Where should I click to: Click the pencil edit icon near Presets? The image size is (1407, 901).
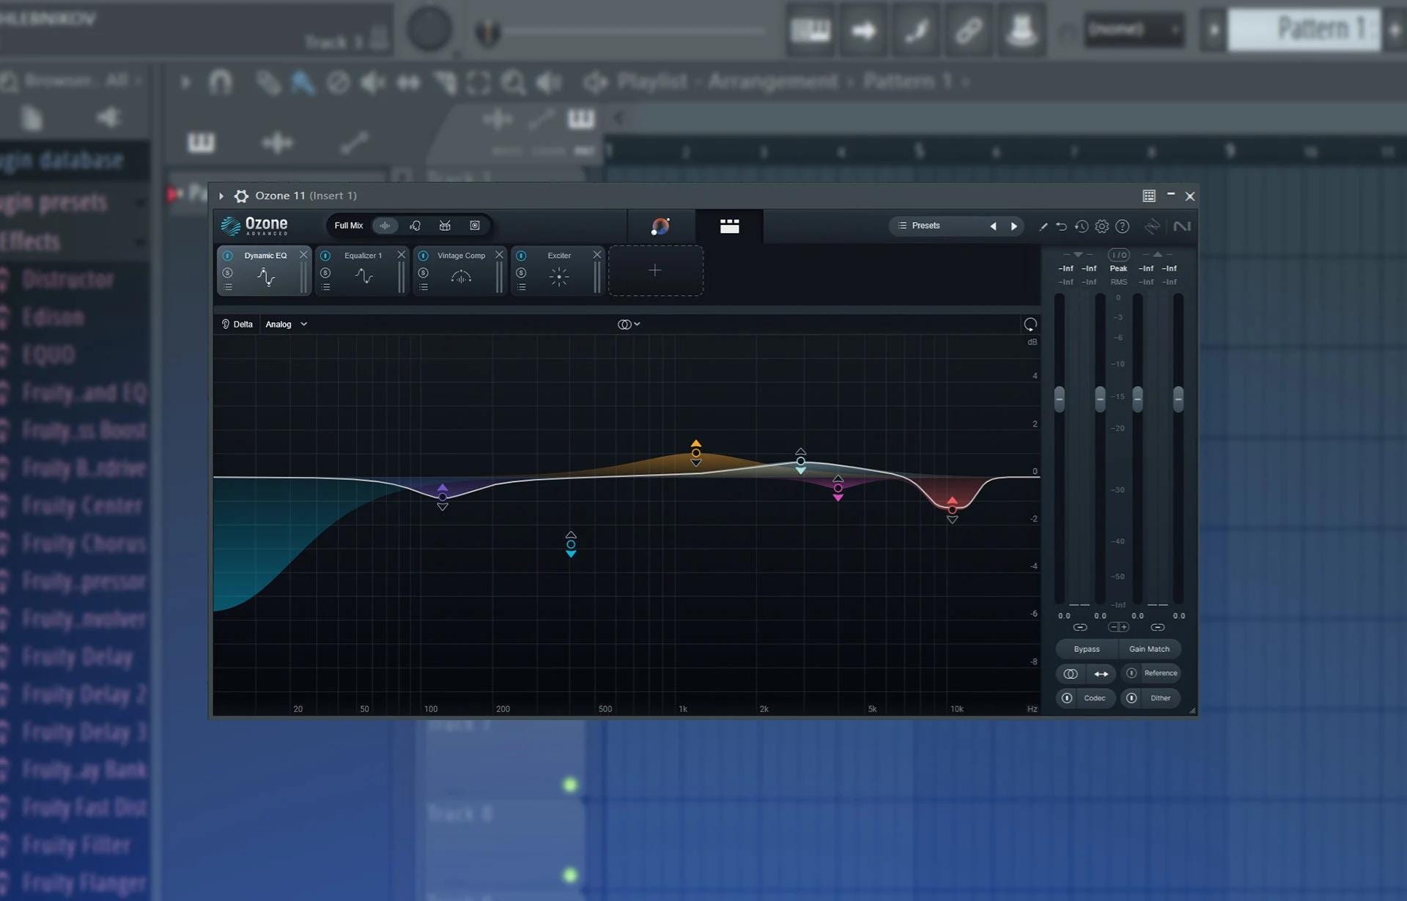coord(1043,226)
